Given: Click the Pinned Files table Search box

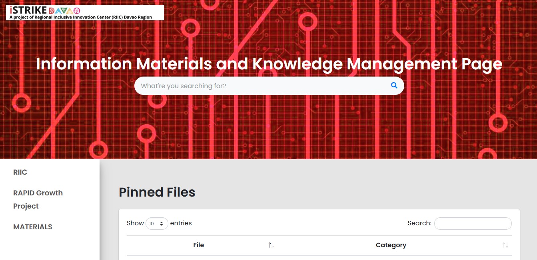Looking at the screenshot, I should pos(473,224).
